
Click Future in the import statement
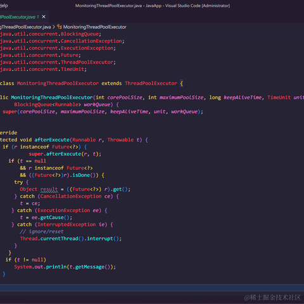(x=70, y=55)
